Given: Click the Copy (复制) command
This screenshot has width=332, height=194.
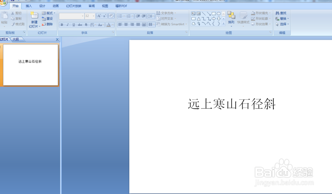Looking at the screenshot, I should click(x=16, y=19).
